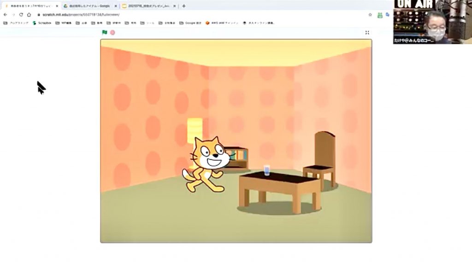
Task: Exit fullscreen mode using the shrink icon
Action: click(x=367, y=33)
